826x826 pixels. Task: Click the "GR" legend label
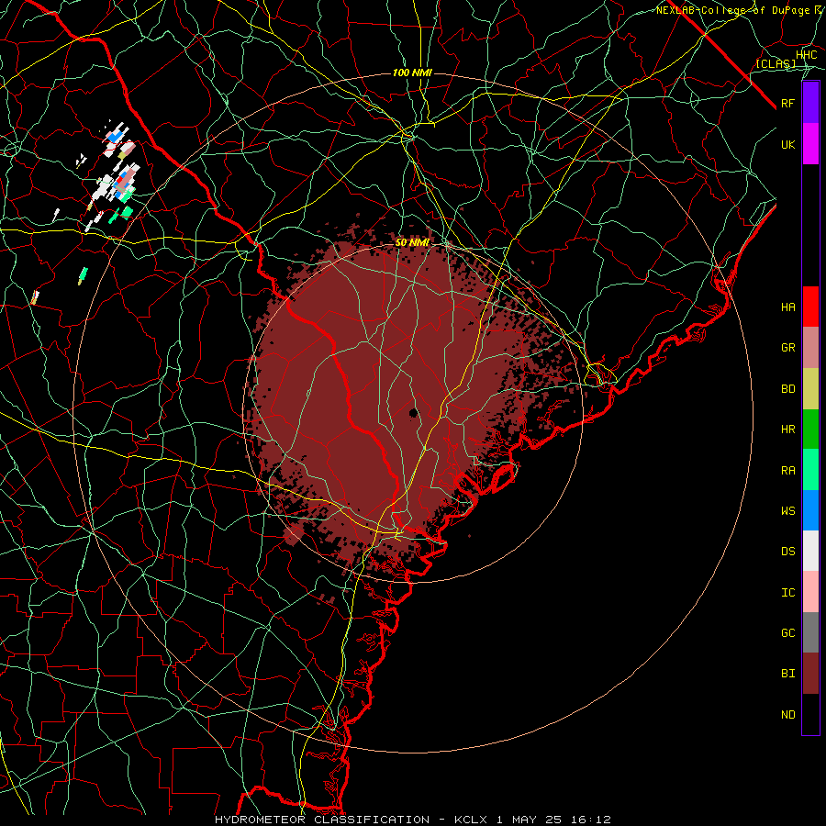(788, 348)
